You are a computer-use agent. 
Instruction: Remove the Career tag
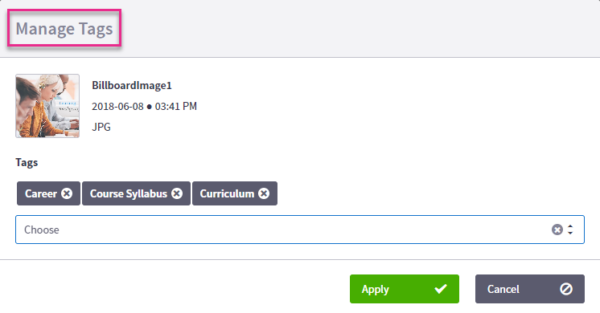(x=67, y=193)
